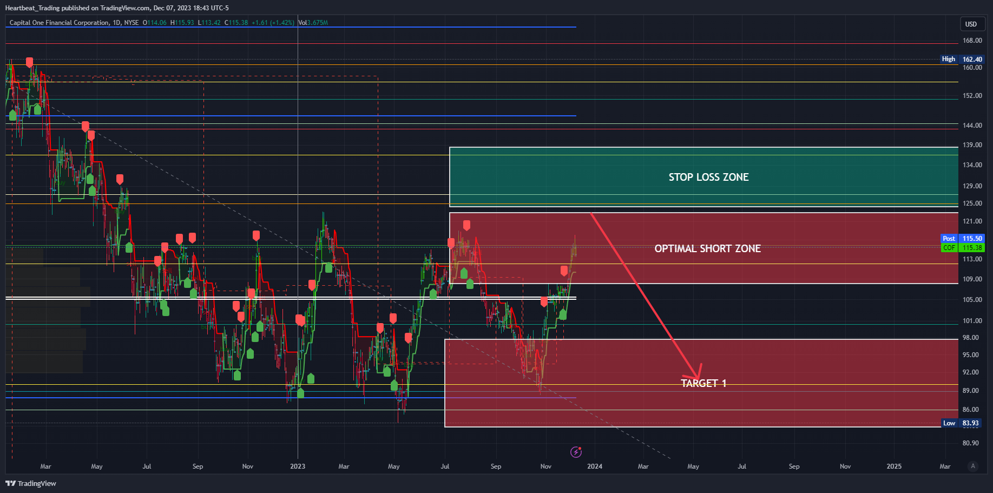Open the lightning event marker on time axis
This screenshot has height=493, width=993.
click(x=576, y=452)
